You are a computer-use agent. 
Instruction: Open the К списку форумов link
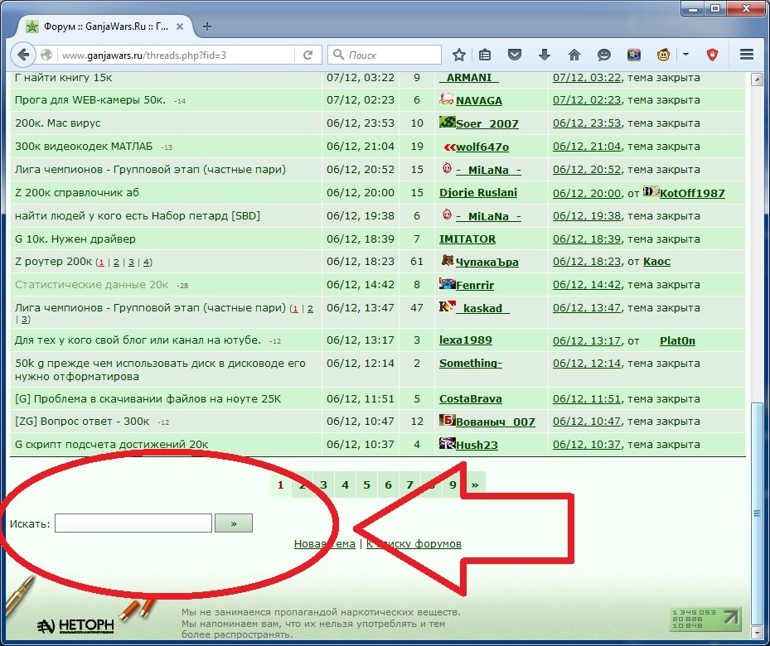pyautogui.click(x=414, y=543)
